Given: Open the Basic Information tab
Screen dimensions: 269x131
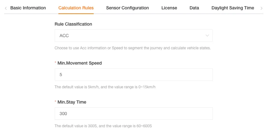Looking at the screenshot, I should click(28, 8).
